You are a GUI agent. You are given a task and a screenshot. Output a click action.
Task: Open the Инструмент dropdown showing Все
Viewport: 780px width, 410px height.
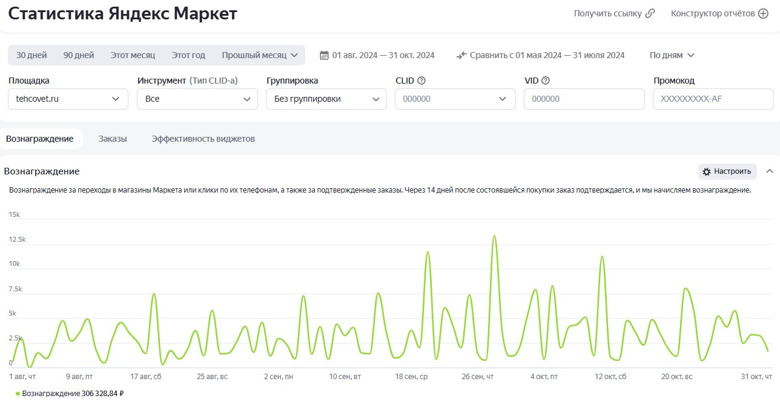tap(197, 99)
